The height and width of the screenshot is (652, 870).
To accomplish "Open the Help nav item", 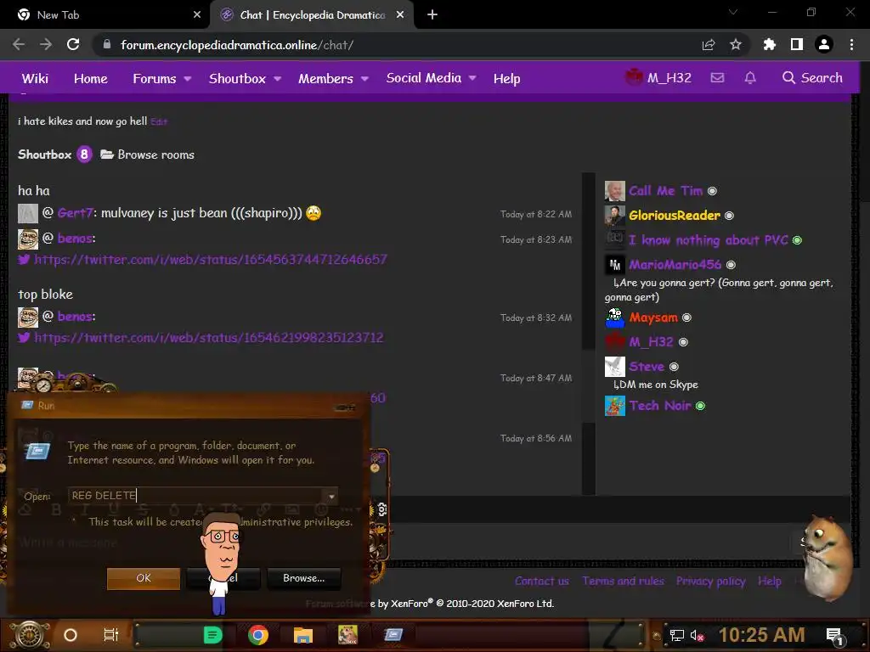I will tap(506, 78).
